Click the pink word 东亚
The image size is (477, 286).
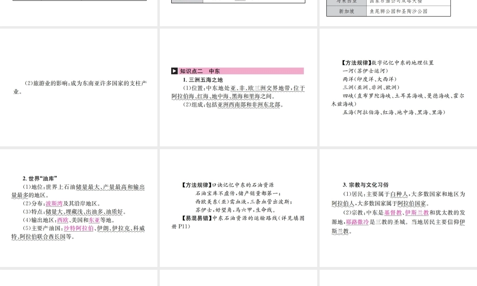94,220
